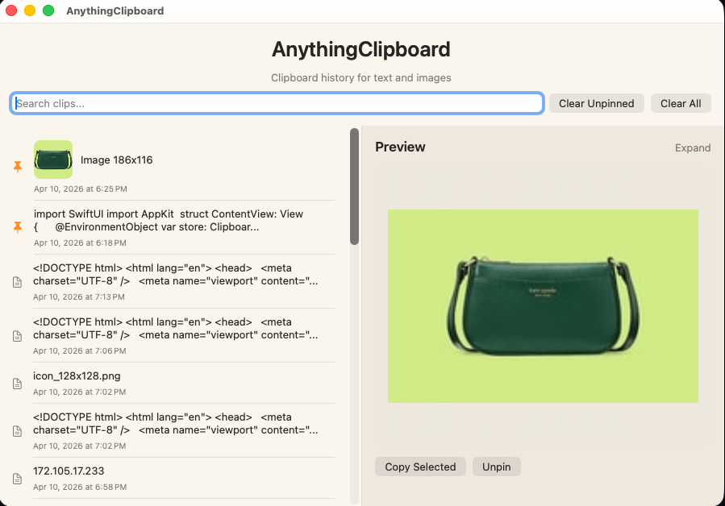
Task: Click the Copy Selected button
Action: (420, 467)
